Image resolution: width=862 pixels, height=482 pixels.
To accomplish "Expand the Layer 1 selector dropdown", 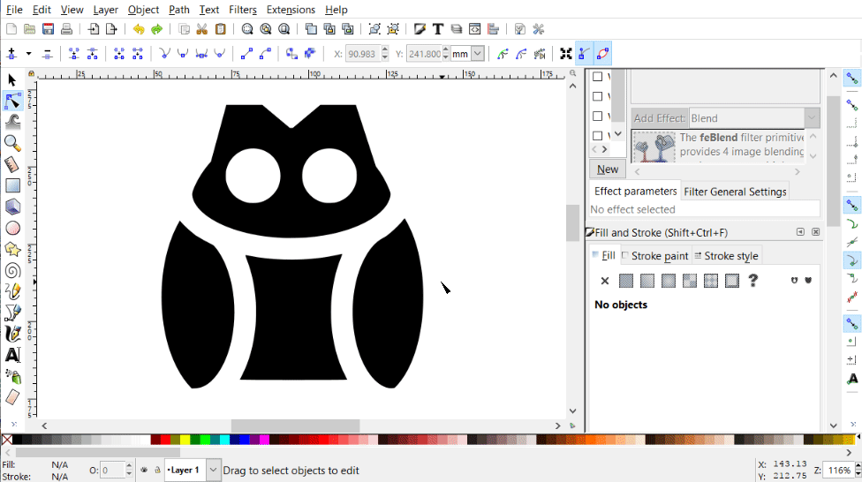I will [x=213, y=471].
